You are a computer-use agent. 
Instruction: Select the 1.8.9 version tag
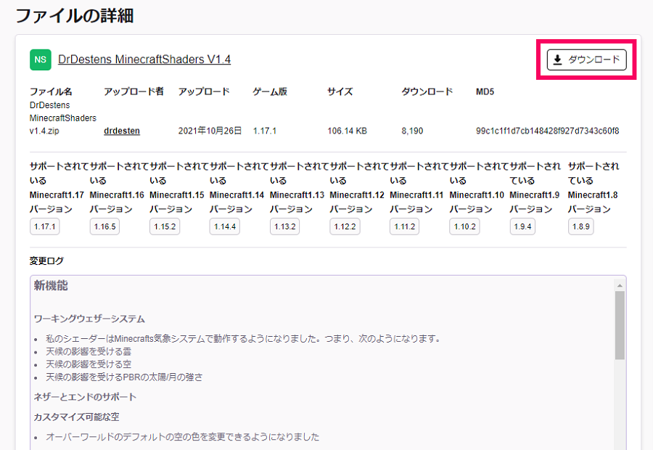pyautogui.click(x=580, y=226)
